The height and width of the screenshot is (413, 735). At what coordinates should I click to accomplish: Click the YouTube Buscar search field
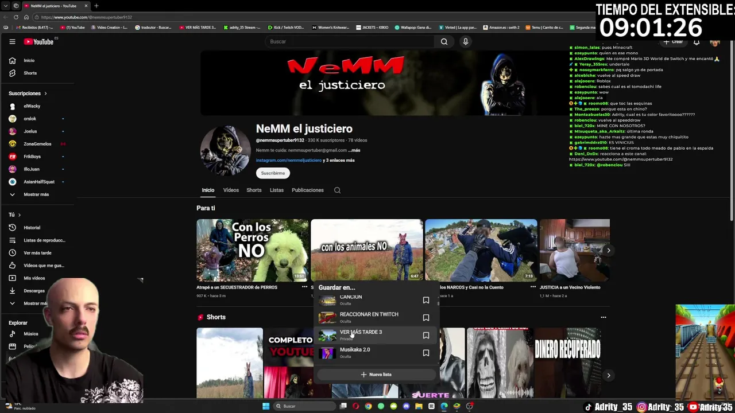pyautogui.click(x=350, y=41)
